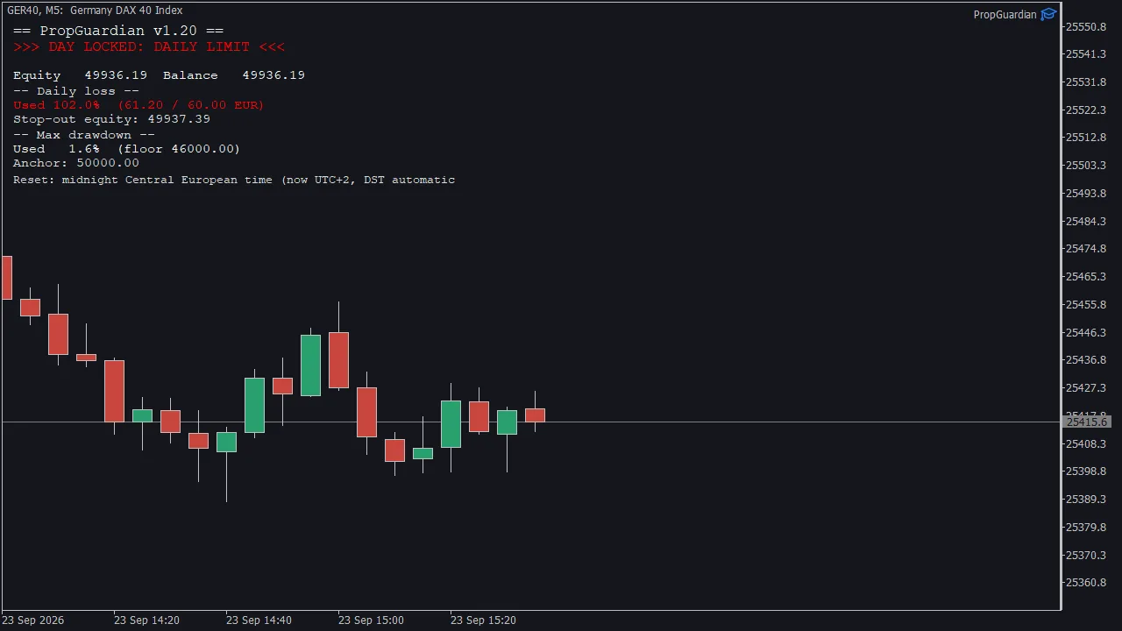
Task: Click the 'Used 1.6% (floor 46000.00)' line
Action: pos(126,149)
